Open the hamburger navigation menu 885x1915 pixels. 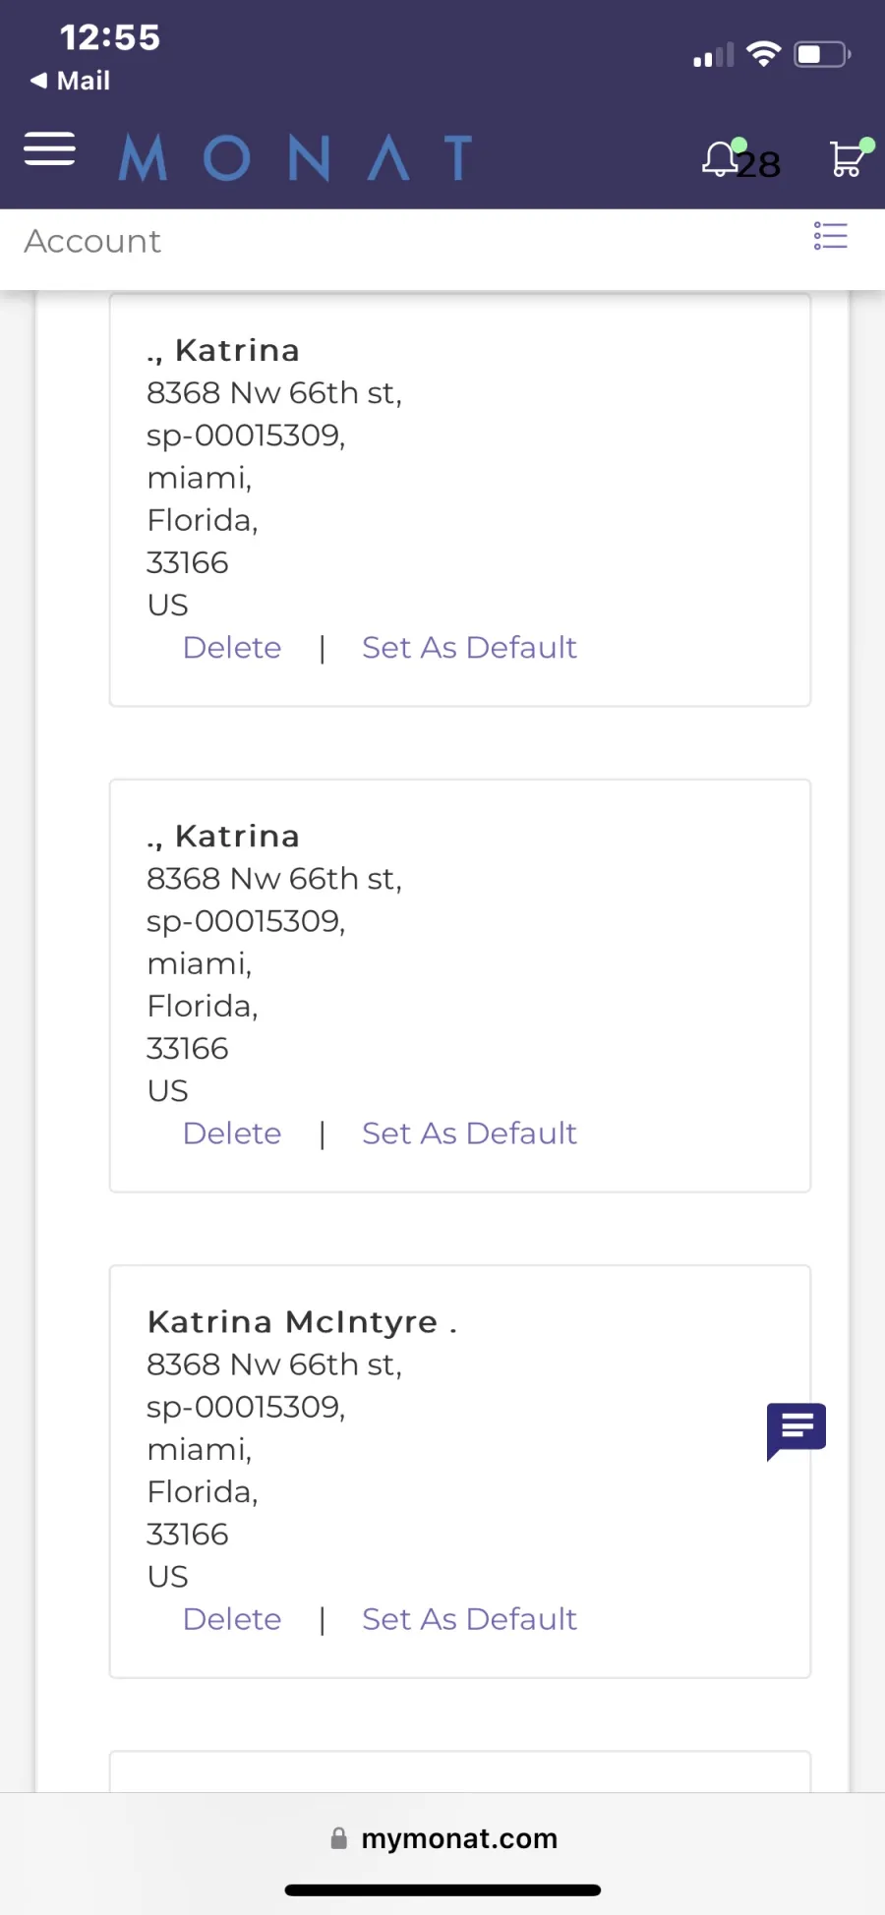(x=49, y=148)
